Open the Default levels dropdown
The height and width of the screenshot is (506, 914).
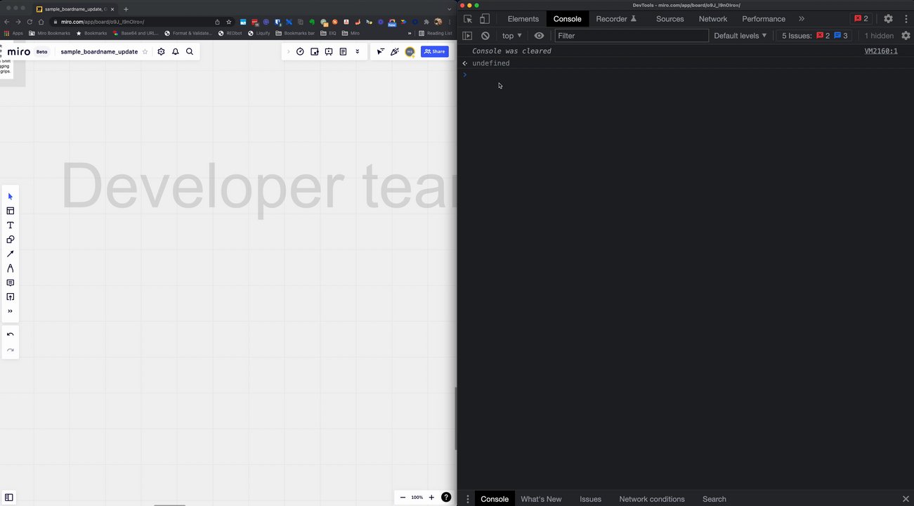[740, 36]
